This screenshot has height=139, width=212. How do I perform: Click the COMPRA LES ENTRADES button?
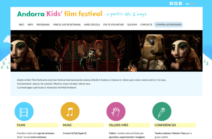pyautogui.click(x=168, y=24)
